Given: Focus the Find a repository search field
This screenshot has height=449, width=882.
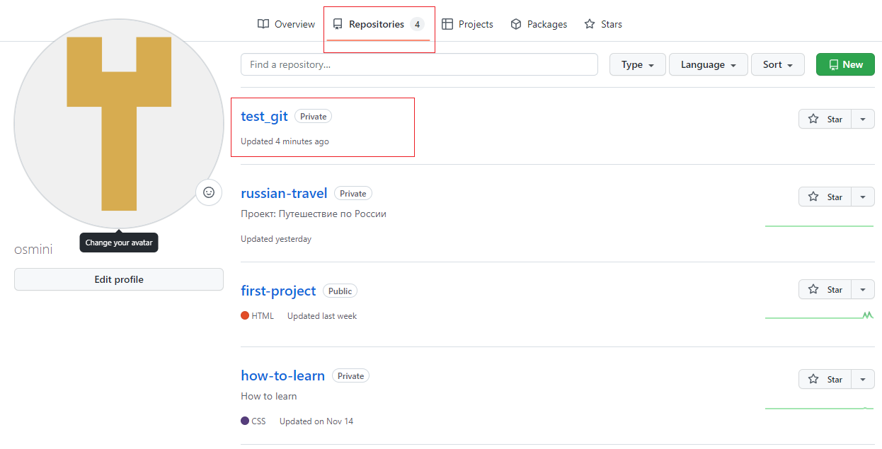Looking at the screenshot, I should (419, 64).
